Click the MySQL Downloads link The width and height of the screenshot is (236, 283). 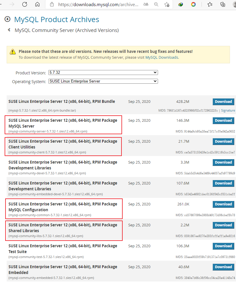coord(161,58)
